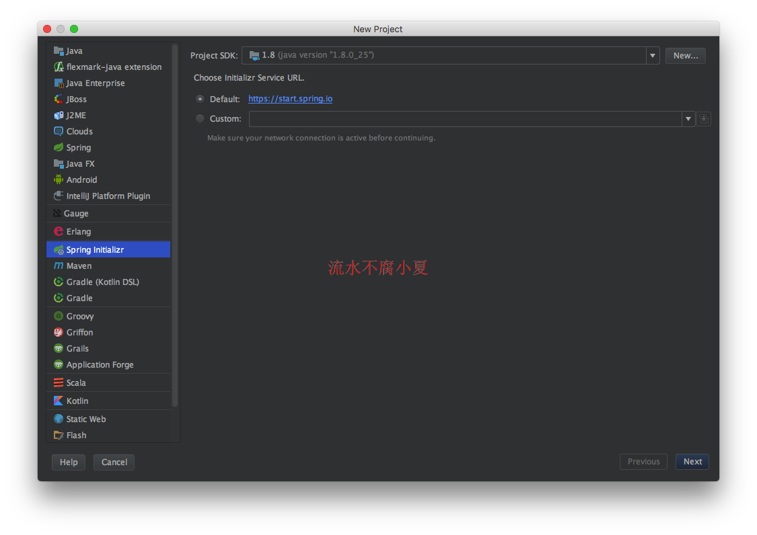The height and width of the screenshot is (535, 757).
Task: Click the Erlang icon
Action: click(x=59, y=232)
